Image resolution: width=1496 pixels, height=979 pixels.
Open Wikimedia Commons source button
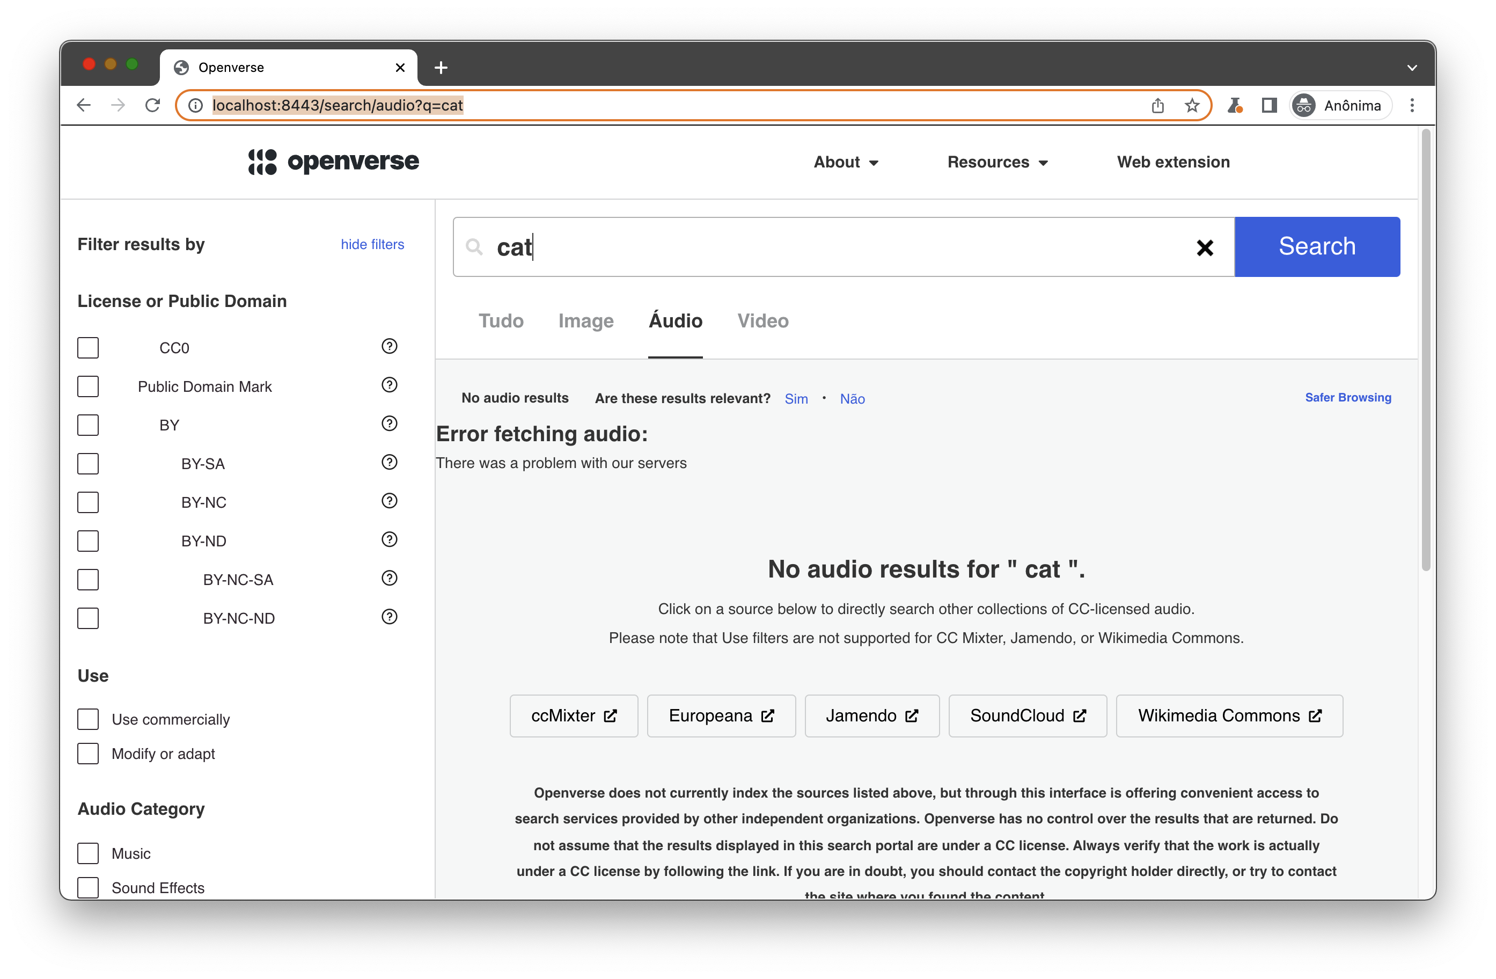(x=1229, y=715)
